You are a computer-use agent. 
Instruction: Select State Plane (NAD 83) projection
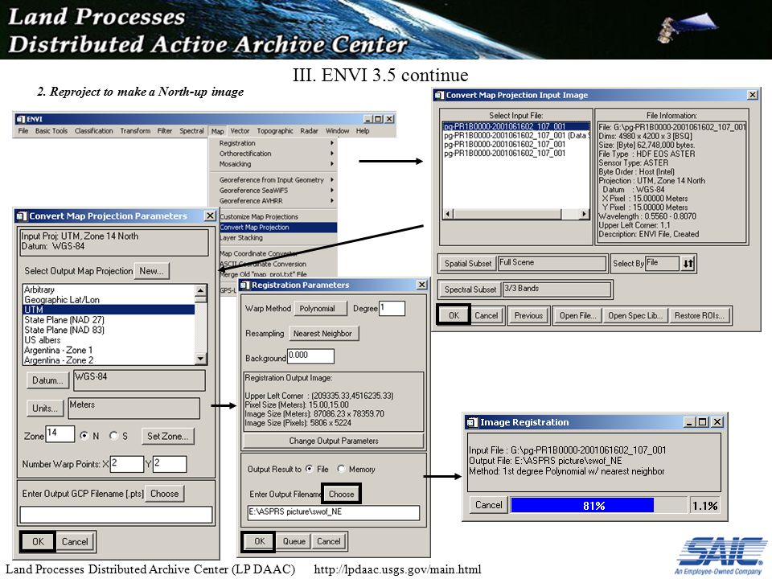point(109,330)
